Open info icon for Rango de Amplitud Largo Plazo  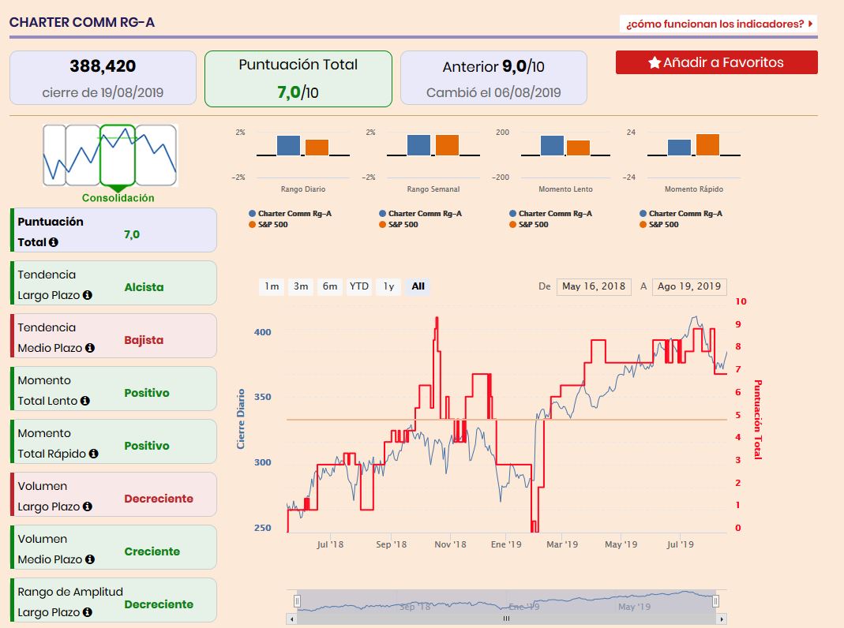point(87,612)
